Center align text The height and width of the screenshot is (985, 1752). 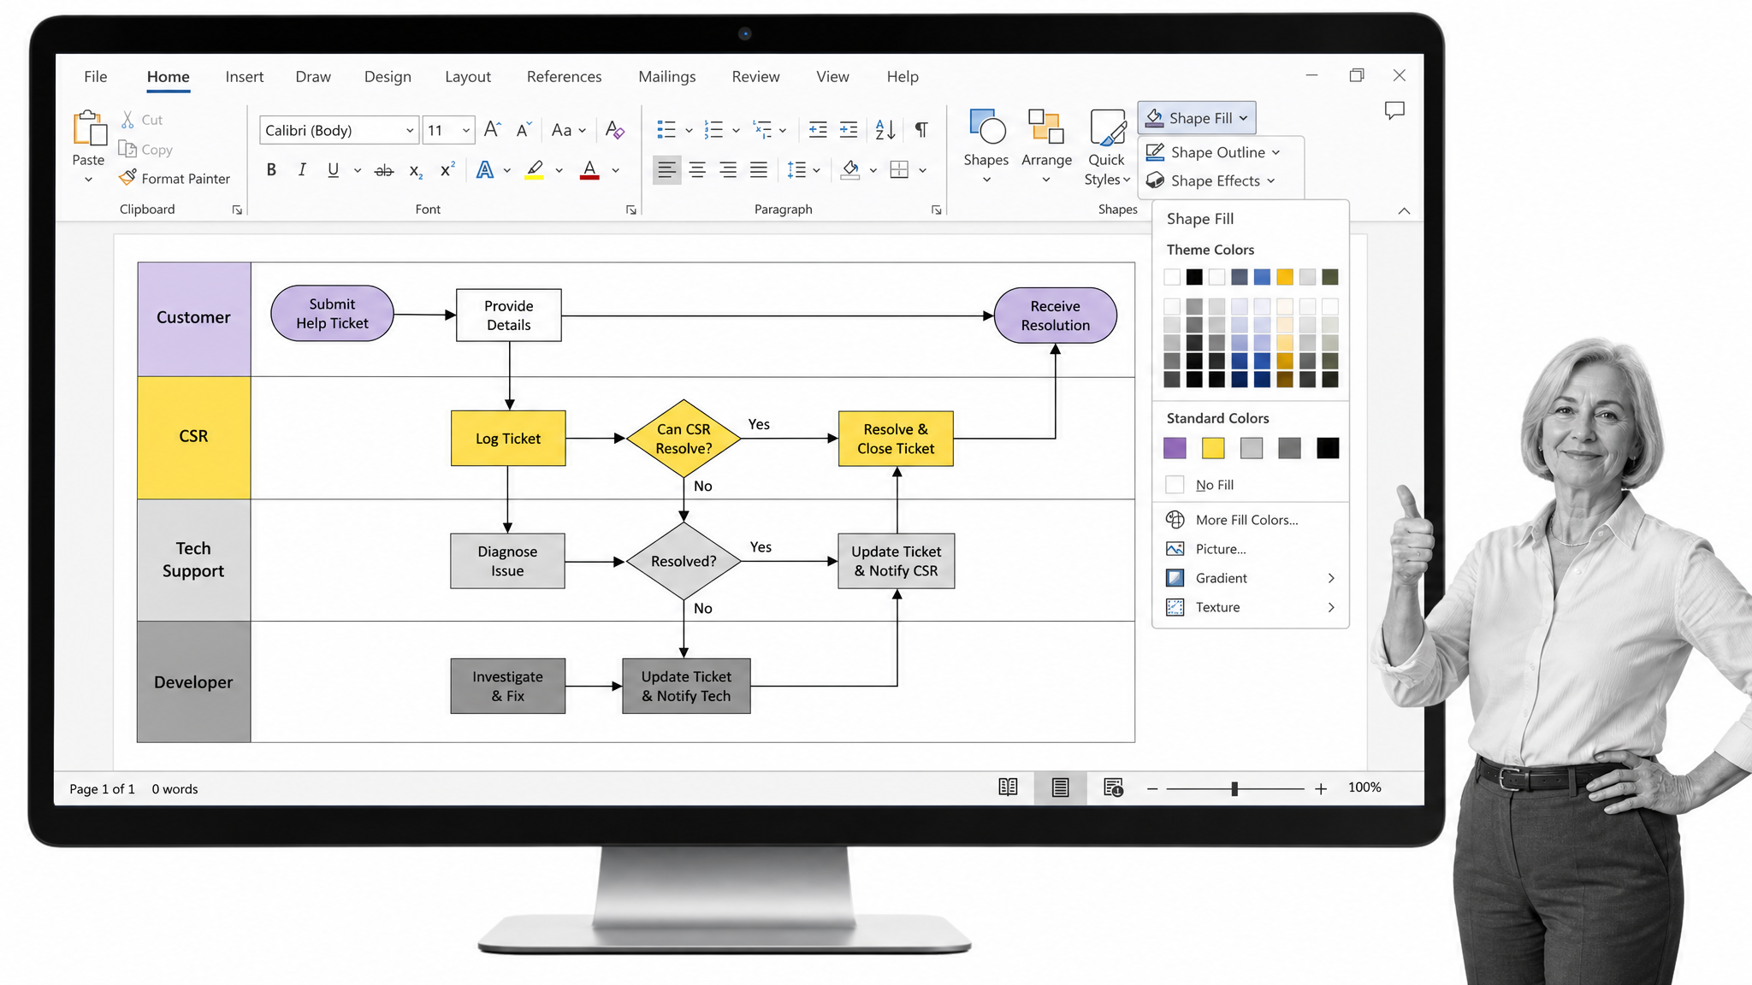point(697,170)
